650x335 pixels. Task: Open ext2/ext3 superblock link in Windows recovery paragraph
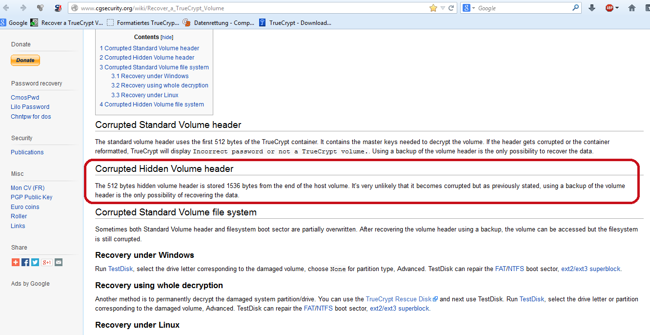(x=591, y=269)
